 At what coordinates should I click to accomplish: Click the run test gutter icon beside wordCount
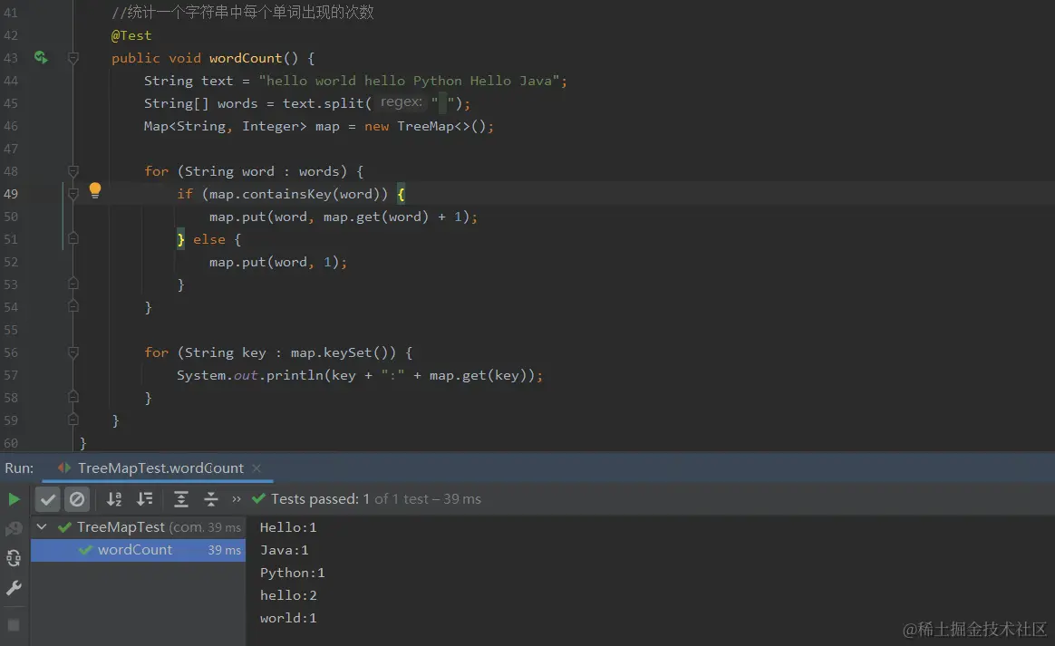click(x=41, y=58)
